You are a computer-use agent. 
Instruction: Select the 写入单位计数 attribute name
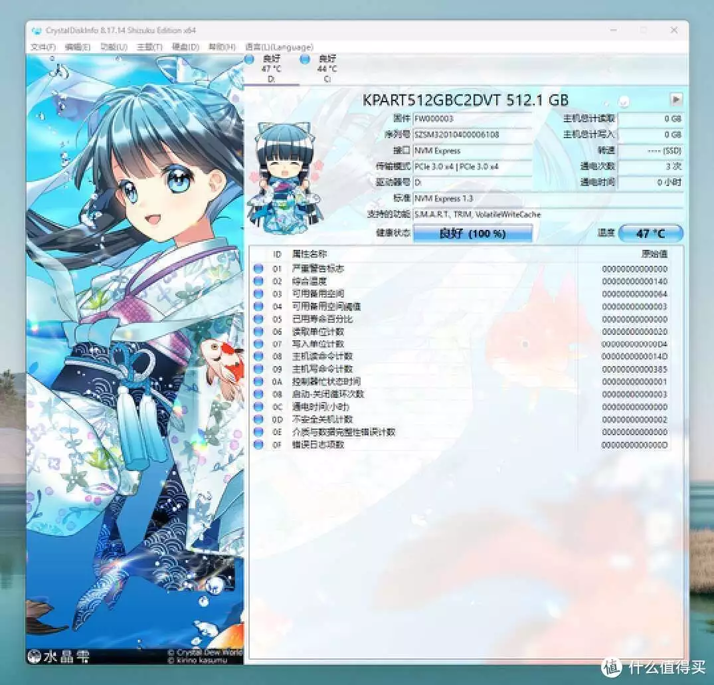pyautogui.click(x=317, y=344)
